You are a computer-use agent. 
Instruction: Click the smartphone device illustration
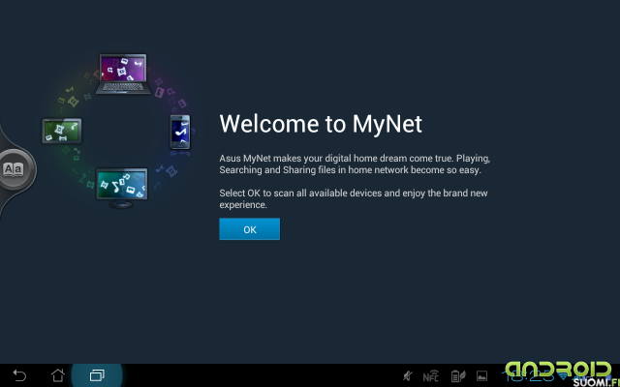pos(180,133)
